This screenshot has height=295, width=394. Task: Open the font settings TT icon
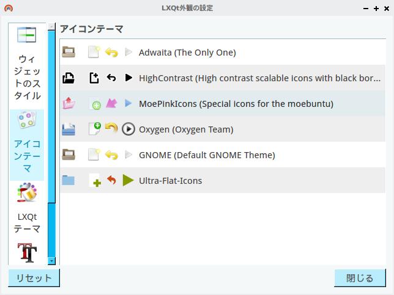[27, 253]
